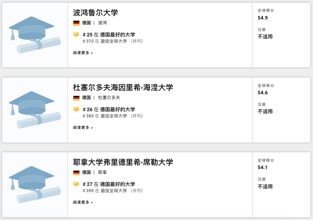Screen dimensions: 313x220
Task: Expand 阅读更多 under 耶拿大学弗里德里希·席勒大学
Action: [83, 202]
